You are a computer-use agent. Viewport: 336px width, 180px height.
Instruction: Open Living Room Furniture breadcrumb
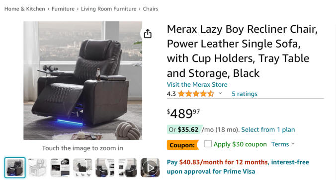[109, 9]
